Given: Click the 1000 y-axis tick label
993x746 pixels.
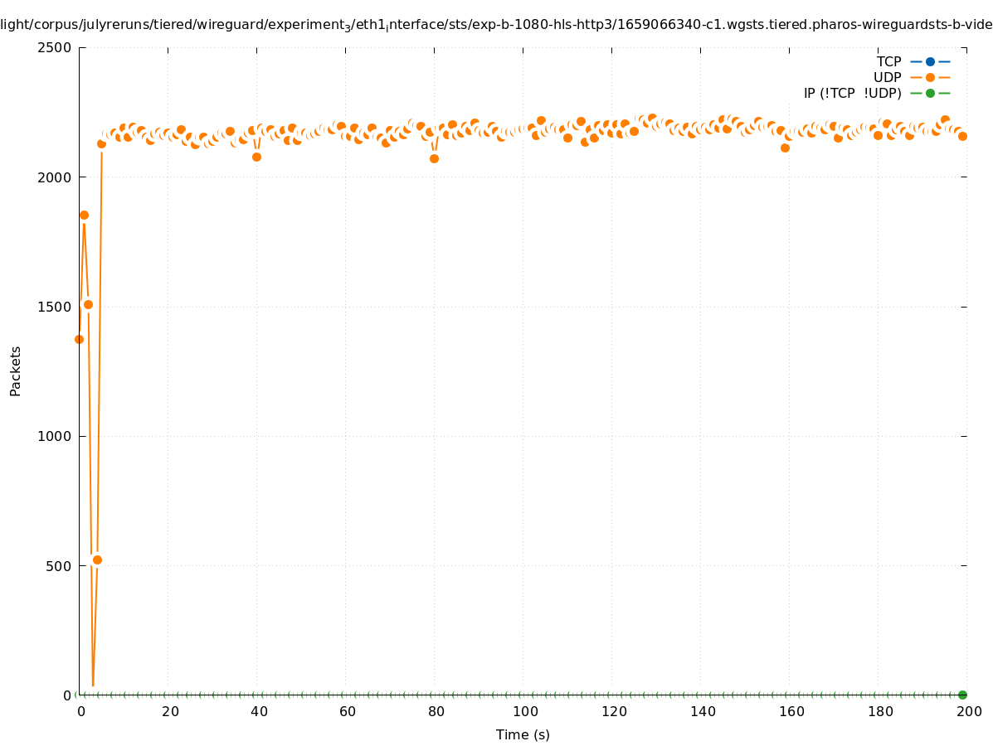Looking at the screenshot, I should 56,436.
